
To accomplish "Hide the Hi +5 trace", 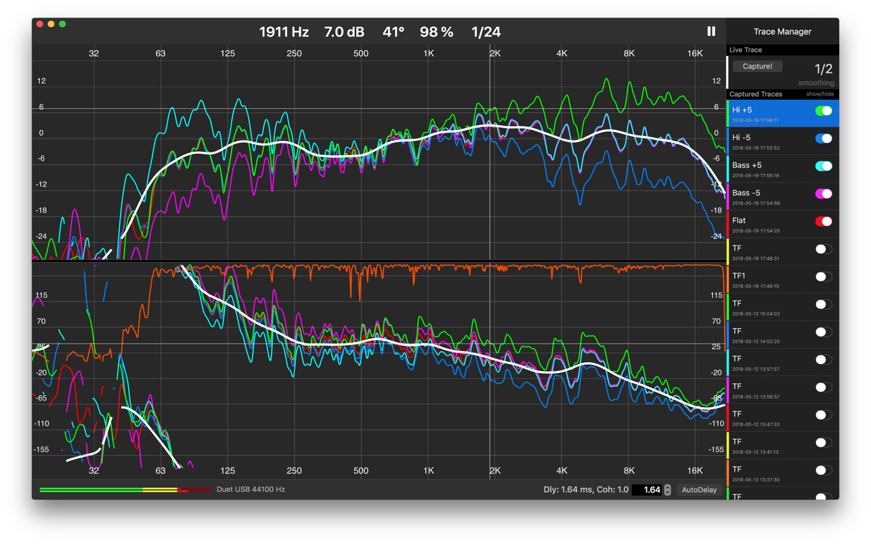I will [823, 111].
